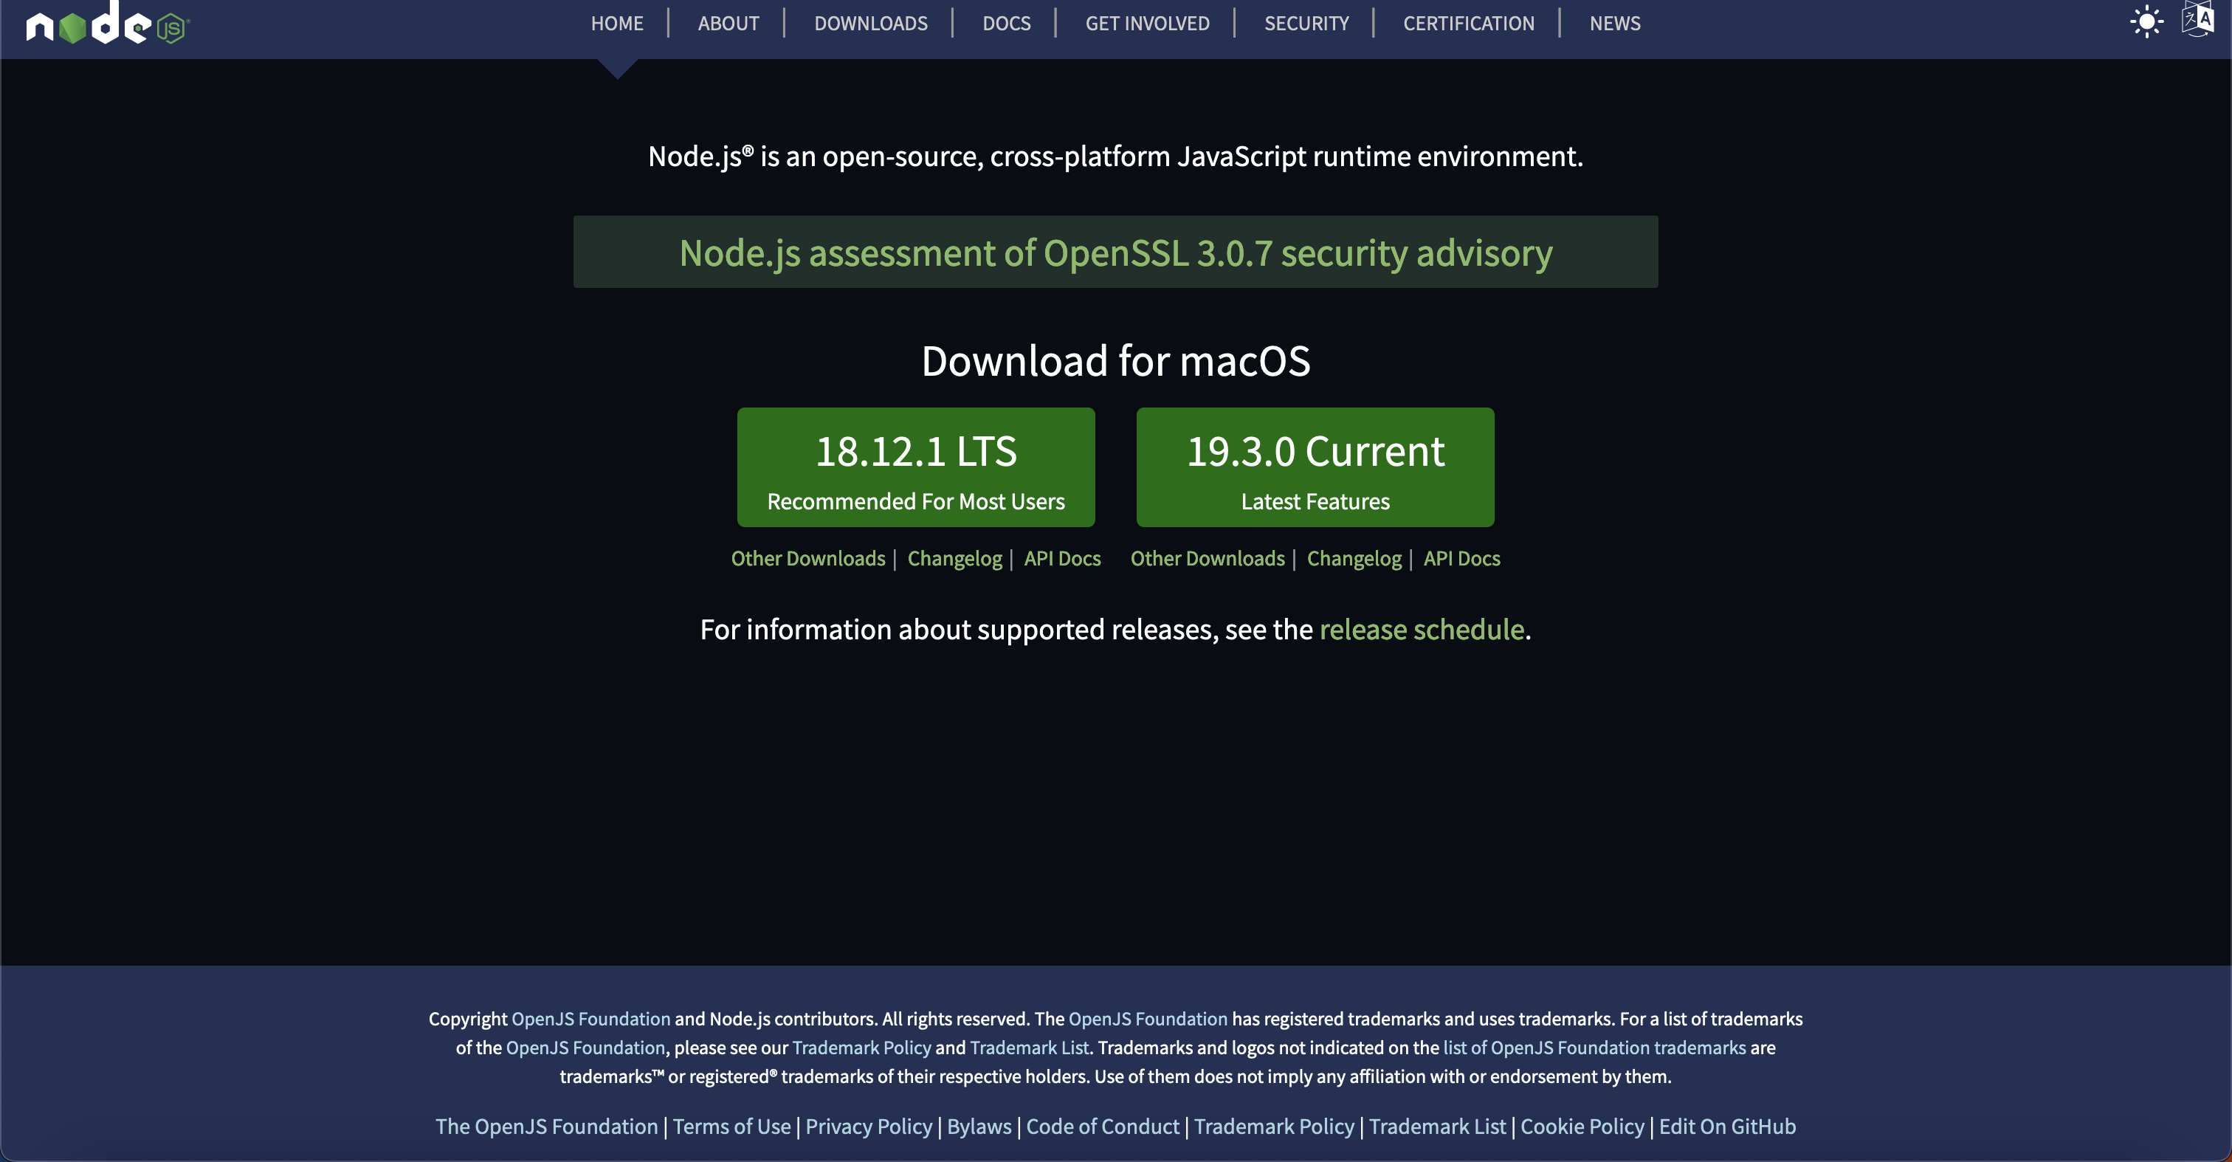Open the CERTIFICATION nav item
Viewport: 2232px width, 1162px height.
coord(1468,24)
